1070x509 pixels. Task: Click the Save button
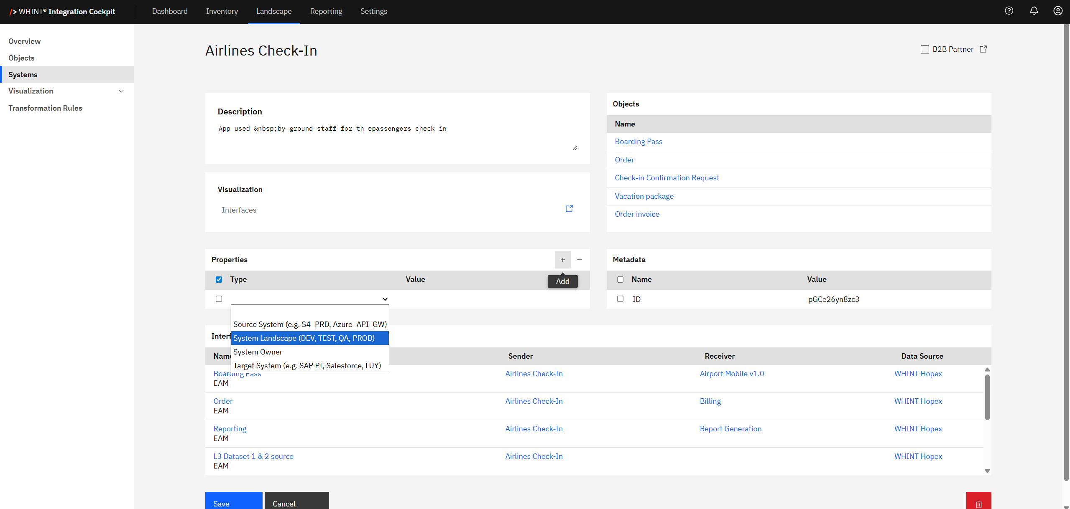coord(234,501)
